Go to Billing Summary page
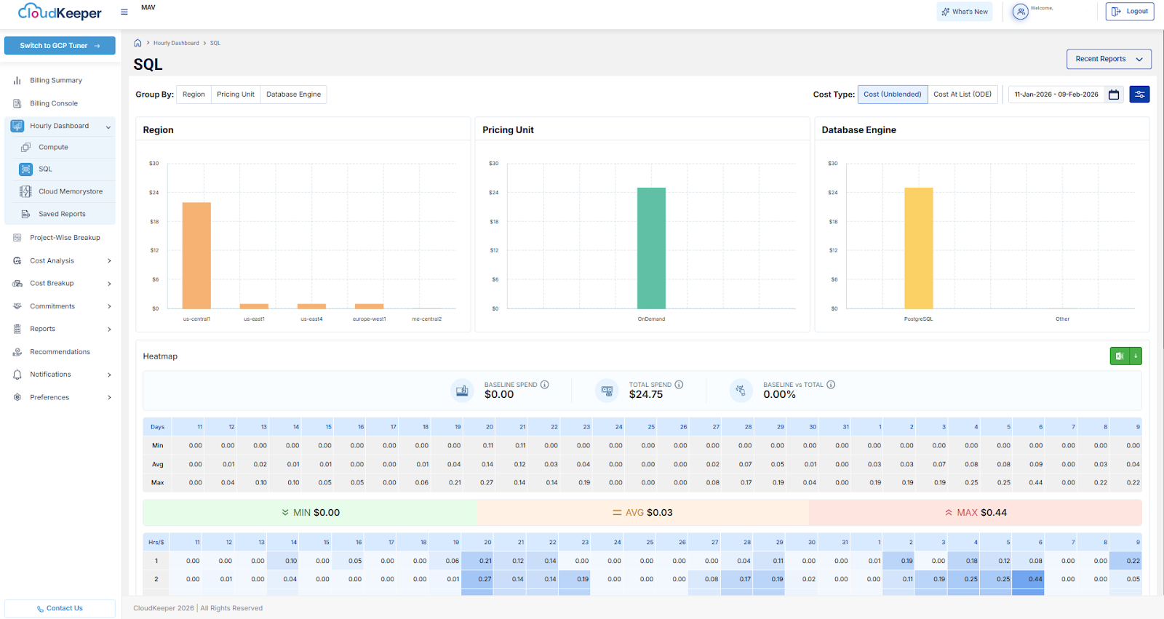 [x=55, y=81]
